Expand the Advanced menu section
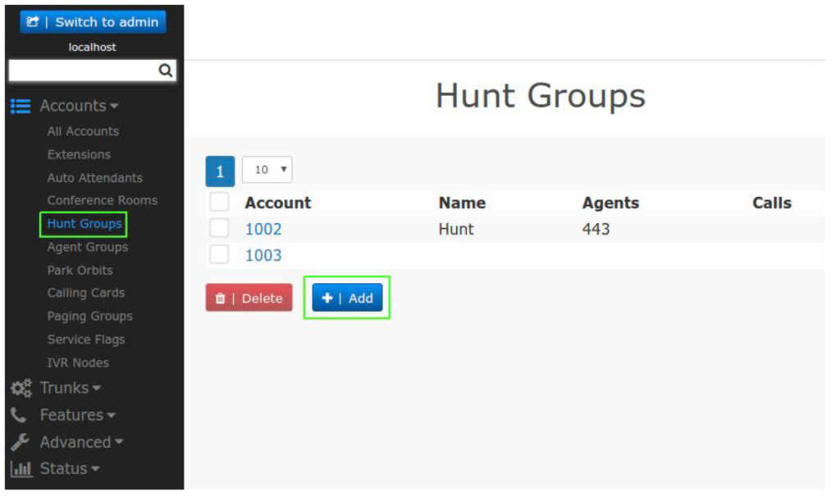Viewport: 840px width, 502px height. (81, 442)
